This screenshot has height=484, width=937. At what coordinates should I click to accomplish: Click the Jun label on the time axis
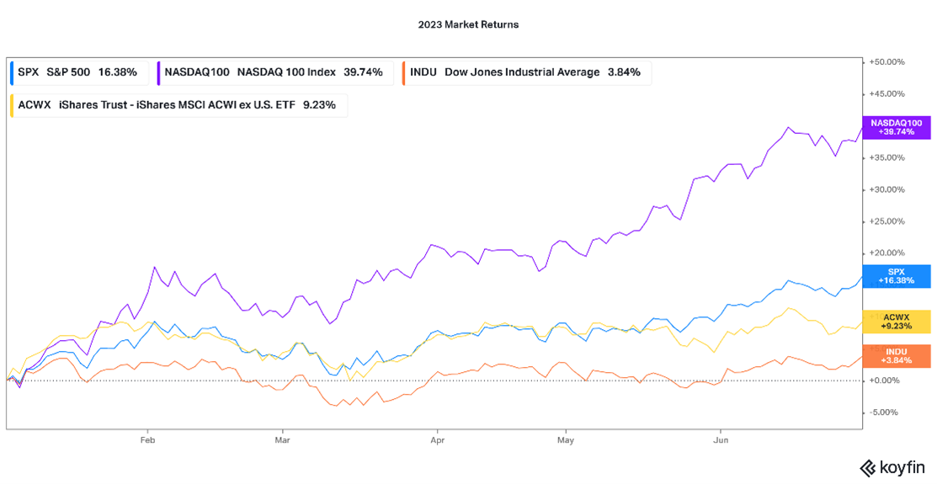pyautogui.click(x=721, y=439)
